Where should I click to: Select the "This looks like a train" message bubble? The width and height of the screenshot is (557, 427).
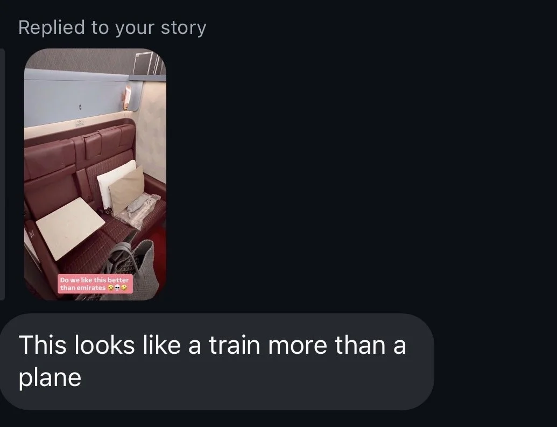tap(217, 362)
